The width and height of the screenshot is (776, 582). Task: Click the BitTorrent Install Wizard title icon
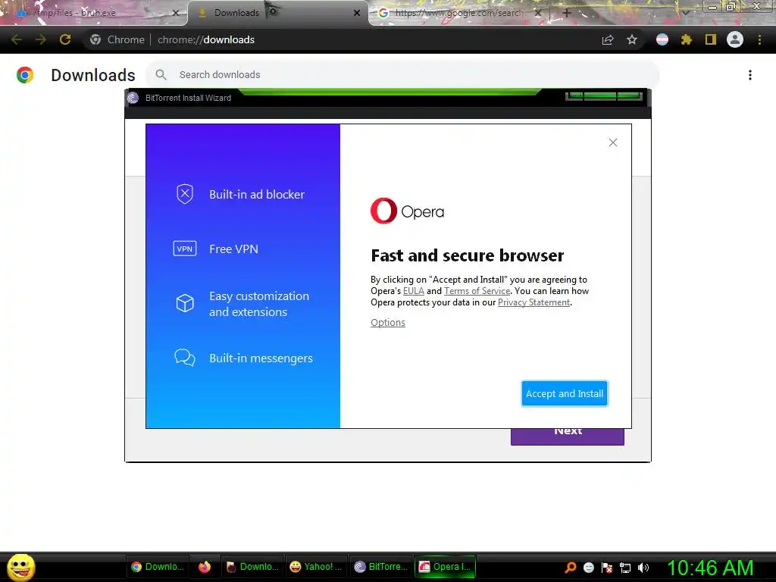[133, 98]
